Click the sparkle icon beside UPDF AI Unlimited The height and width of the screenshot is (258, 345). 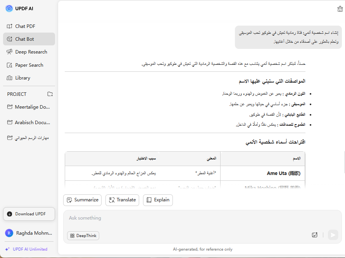[x=7, y=249]
